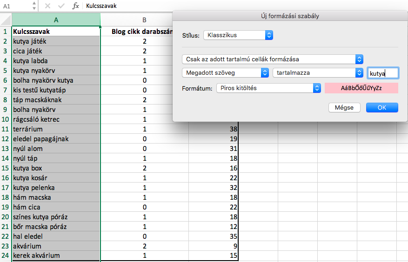Click the pink format preview AáBbŐőŰűYyZz

[x=361, y=88]
